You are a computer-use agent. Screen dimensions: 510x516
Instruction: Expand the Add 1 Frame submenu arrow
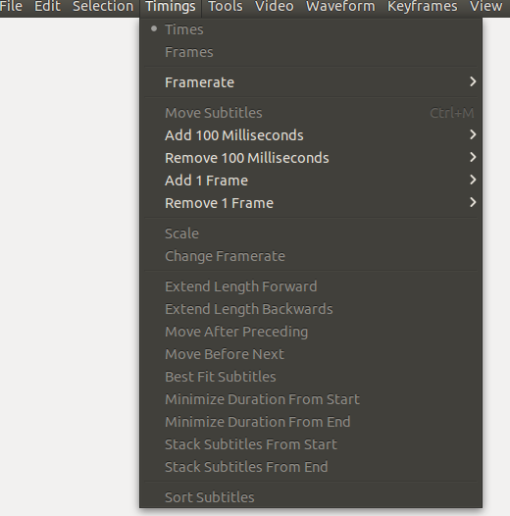[473, 180]
